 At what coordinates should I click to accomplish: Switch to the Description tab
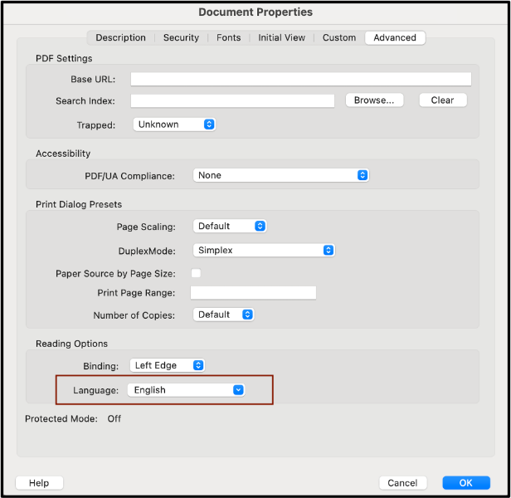(x=120, y=37)
